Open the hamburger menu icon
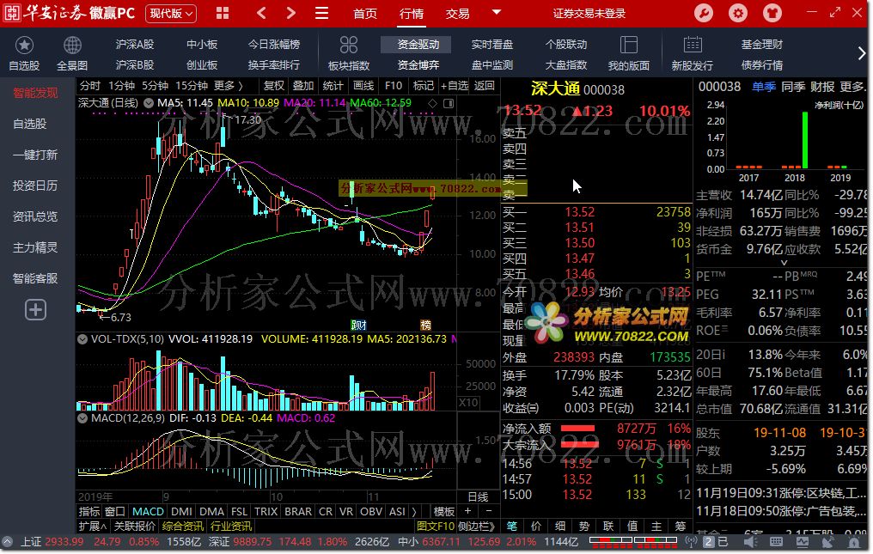The image size is (873, 554). click(x=321, y=13)
